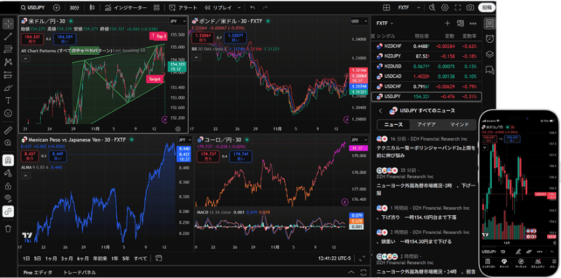Viewport: 561px width, 278px height.
Task: Click the add symbol plus icon
Action: coord(57,7)
